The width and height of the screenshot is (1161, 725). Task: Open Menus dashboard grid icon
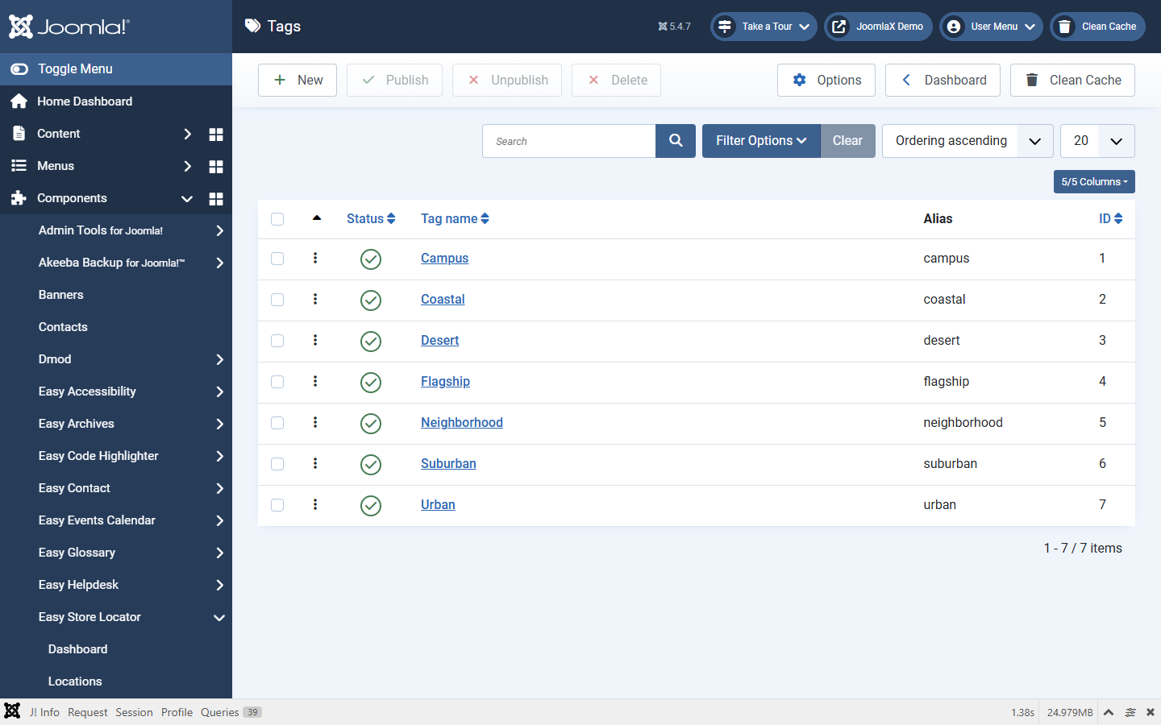(216, 166)
